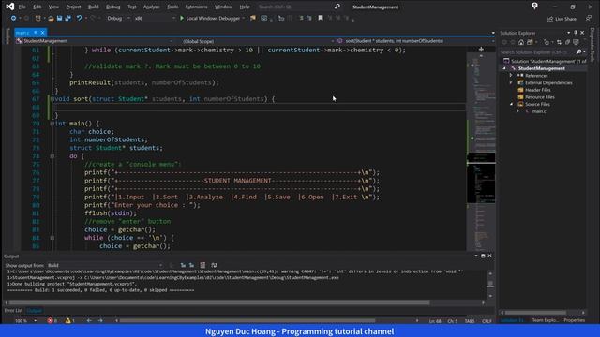Screen dimensions: 600x337
Task: Open the View menu
Action: 53,7
